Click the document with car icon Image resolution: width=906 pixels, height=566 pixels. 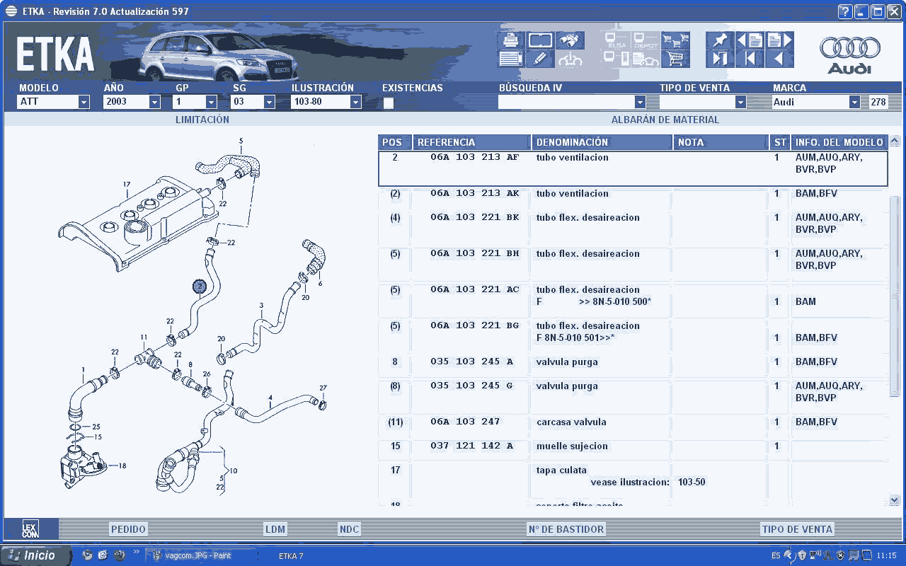point(646,59)
